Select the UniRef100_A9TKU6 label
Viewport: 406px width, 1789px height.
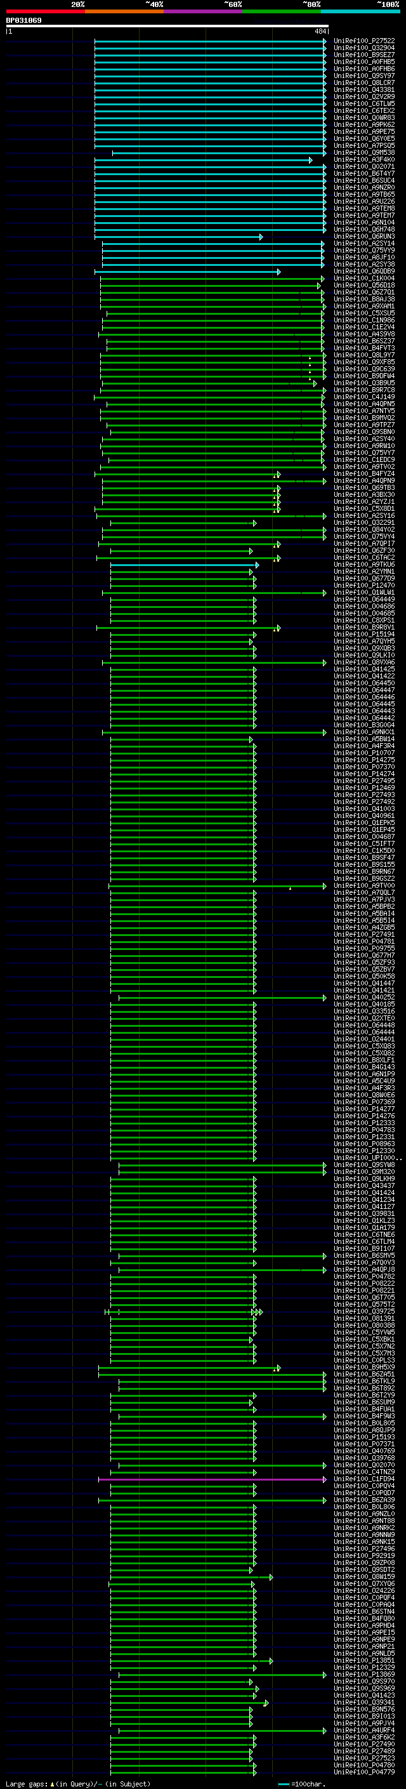point(363,565)
